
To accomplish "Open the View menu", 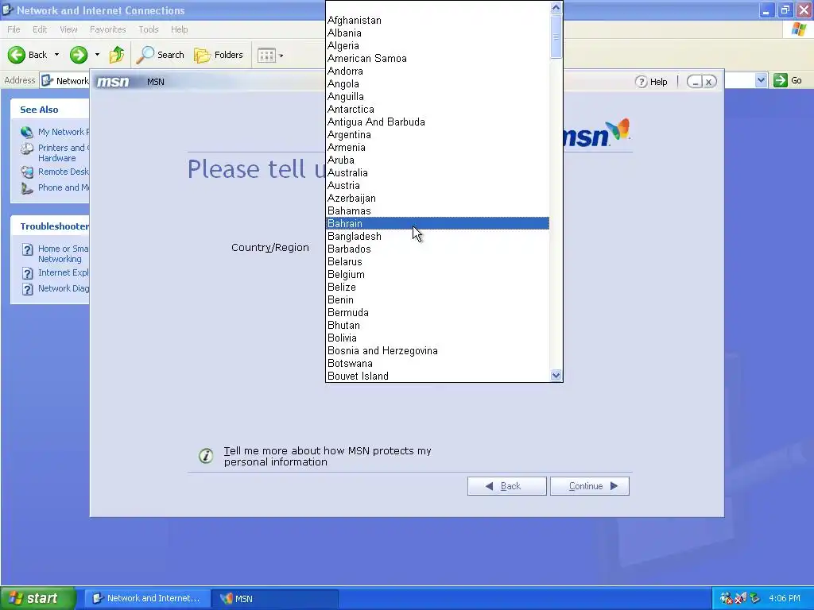I will click(x=68, y=29).
